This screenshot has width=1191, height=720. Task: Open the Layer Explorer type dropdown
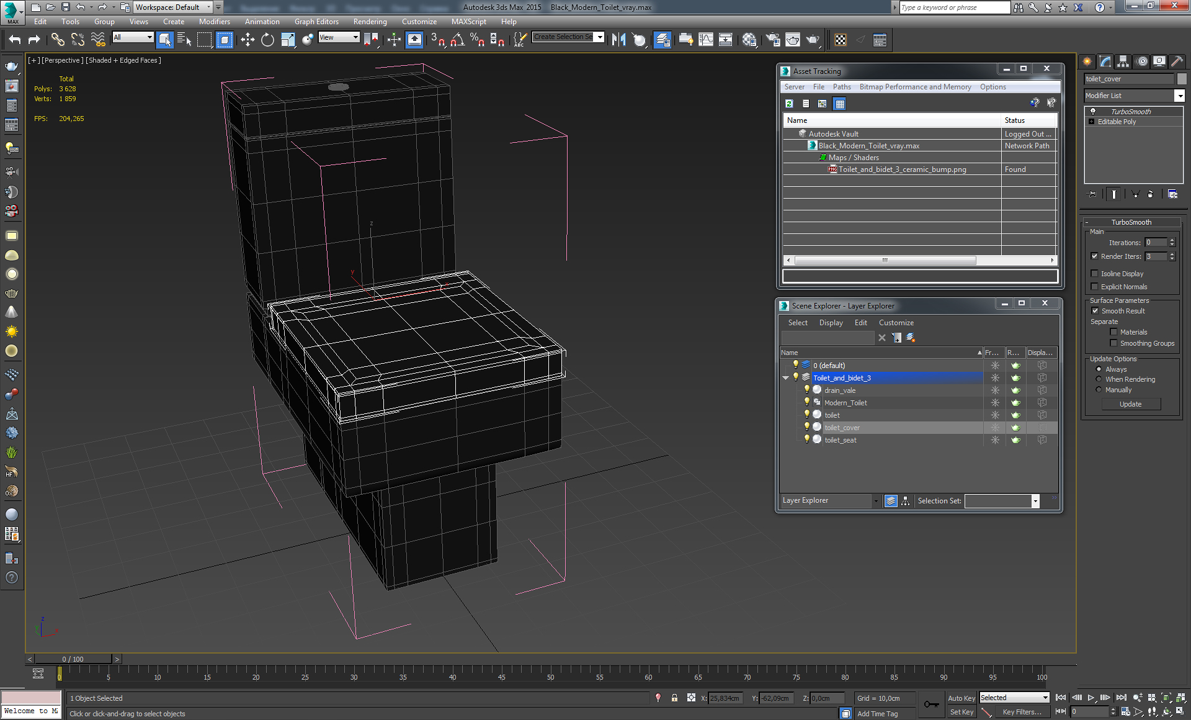(876, 501)
